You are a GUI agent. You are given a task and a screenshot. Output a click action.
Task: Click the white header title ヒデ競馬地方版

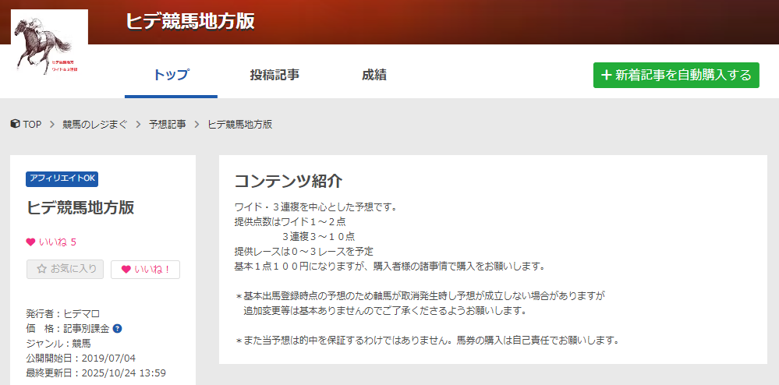tap(190, 21)
